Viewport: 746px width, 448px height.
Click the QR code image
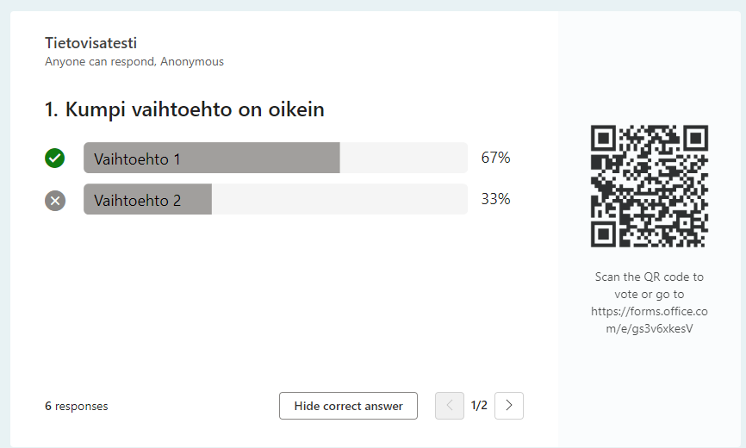pyautogui.click(x=649, y=186)
